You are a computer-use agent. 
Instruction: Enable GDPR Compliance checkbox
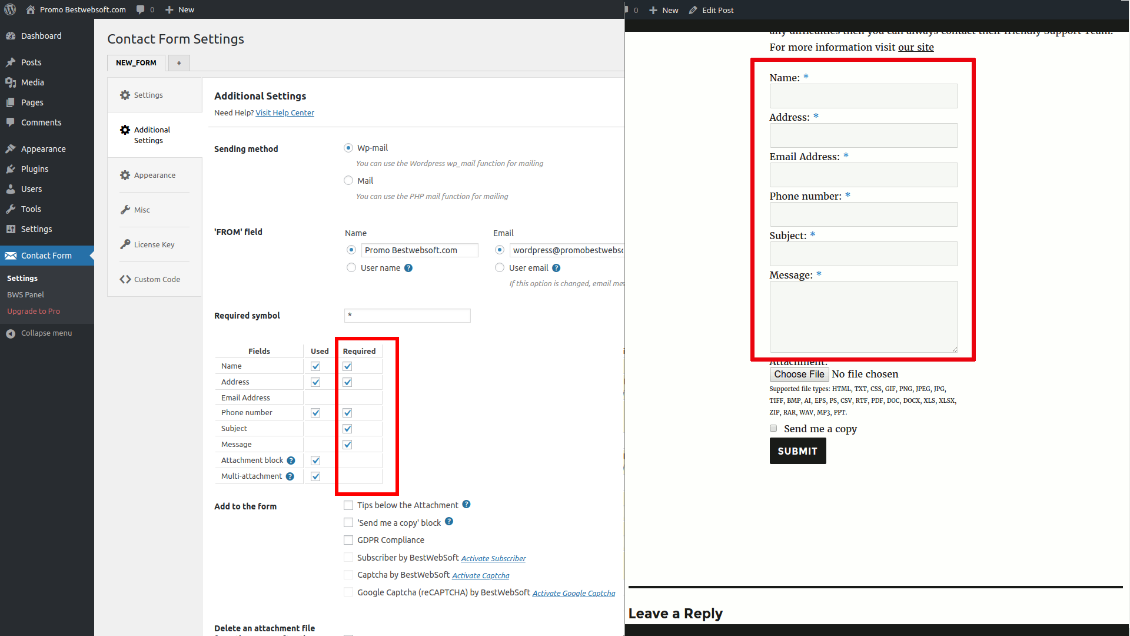tap(348, 540)
